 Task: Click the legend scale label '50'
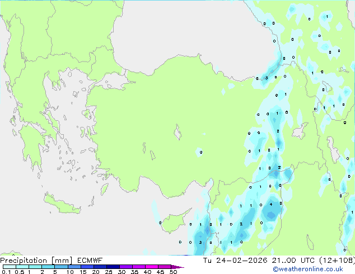pyautogui.click(x=173, y=272)
